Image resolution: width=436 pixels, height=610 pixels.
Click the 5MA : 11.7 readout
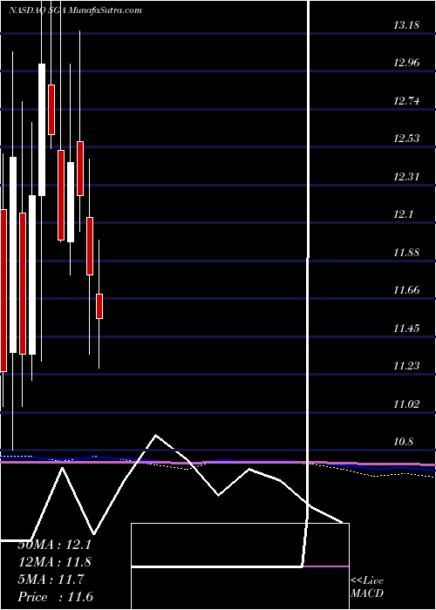click(x=51, y=579)
